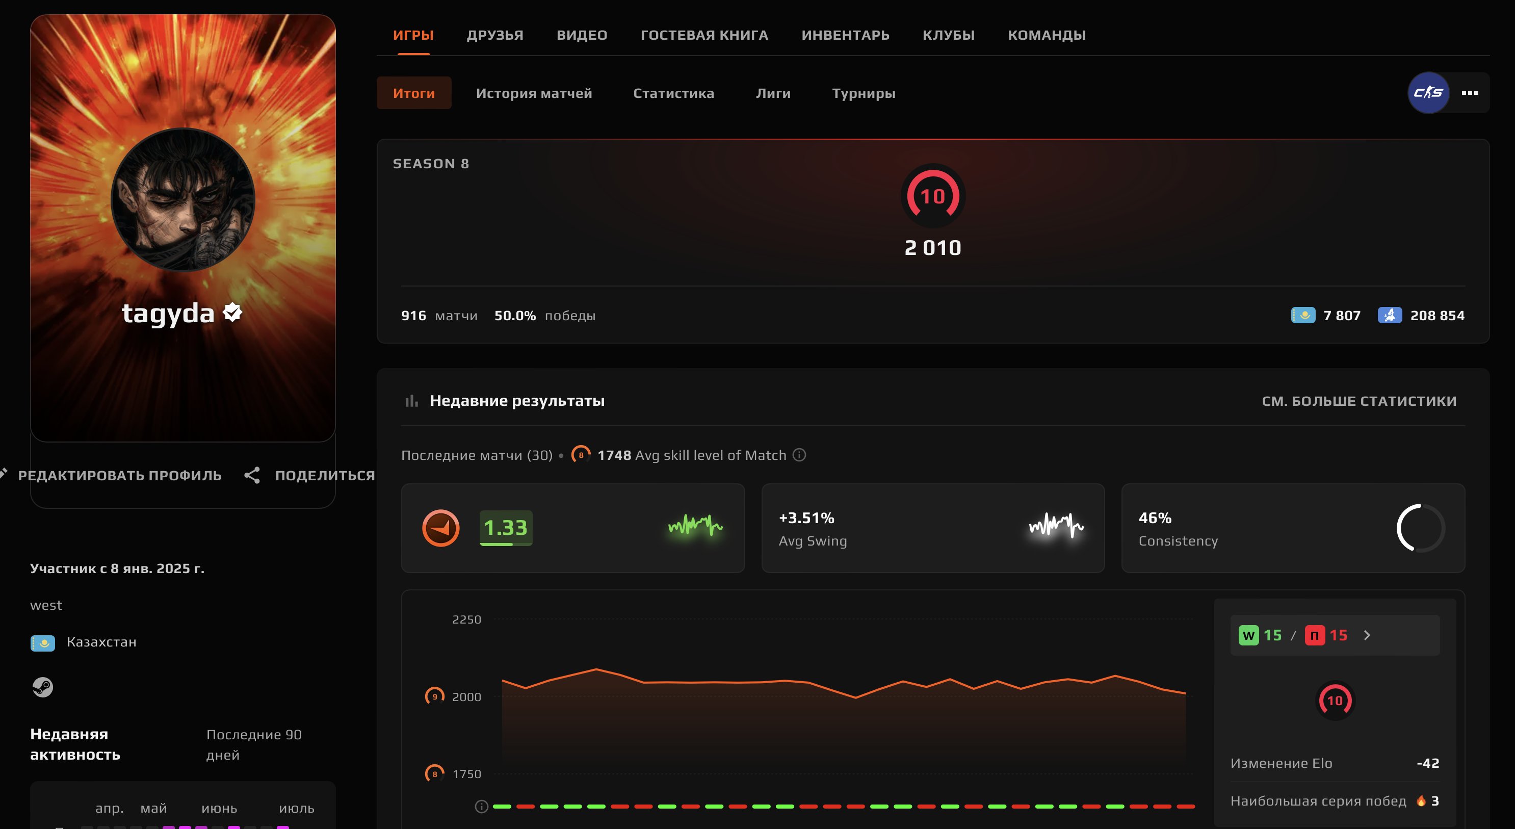Screen dimensions: 1515x829
Task: Open the ВИДЕО tab
Action: coord(582,35)
